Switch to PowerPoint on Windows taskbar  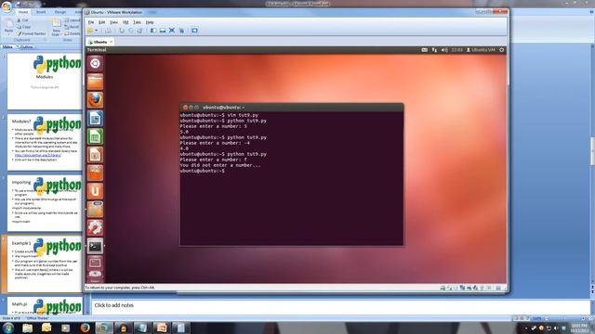161,328
